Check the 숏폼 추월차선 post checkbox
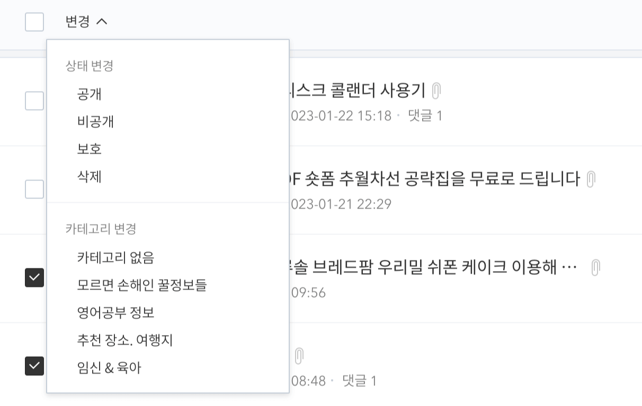642x406 pixels. click(34, 190)
